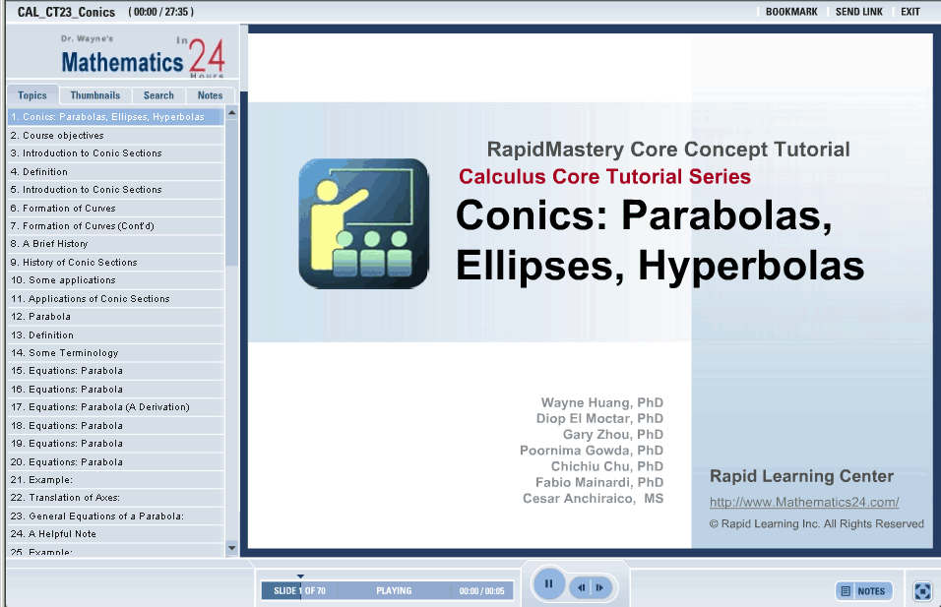Click the Rapid Learning Center heading

click(x=802, y=476)
